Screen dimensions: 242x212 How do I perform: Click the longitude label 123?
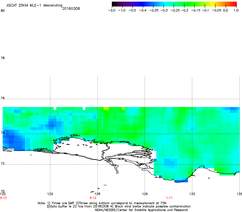point(50,194)
